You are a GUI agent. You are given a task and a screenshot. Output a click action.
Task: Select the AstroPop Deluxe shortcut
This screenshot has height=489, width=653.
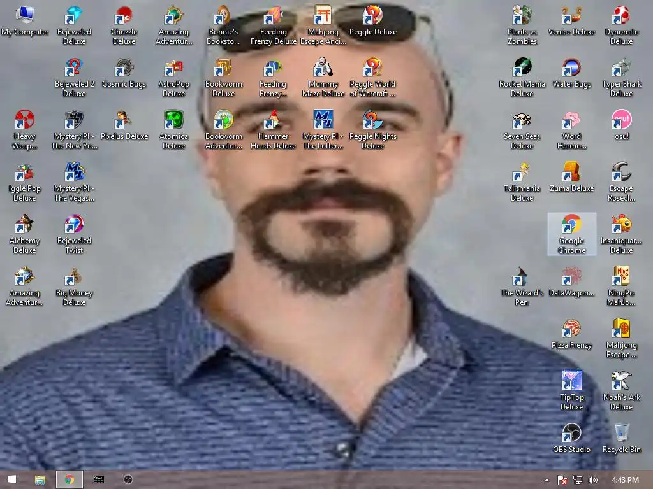coord(173,78)
